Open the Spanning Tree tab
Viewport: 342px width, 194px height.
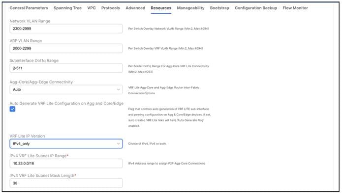tap(67, 8)
